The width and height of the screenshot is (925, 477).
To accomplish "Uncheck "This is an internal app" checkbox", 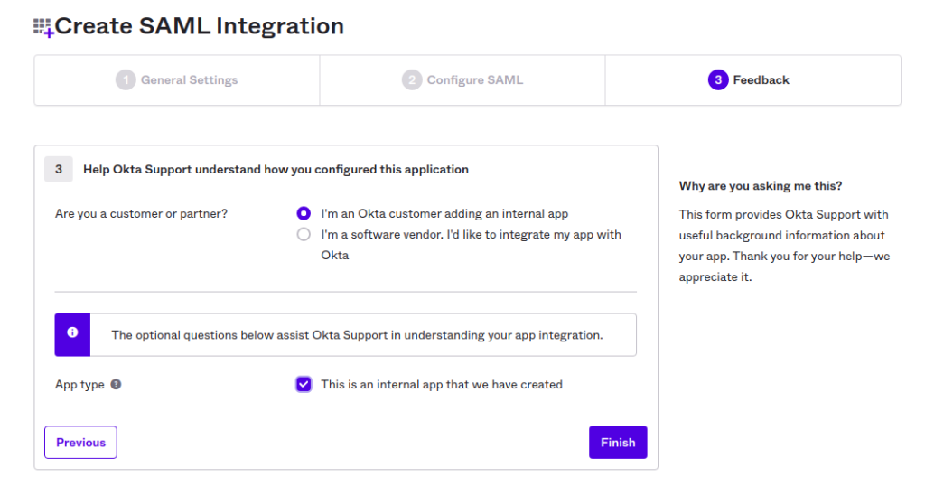I will tap(304, 384).
